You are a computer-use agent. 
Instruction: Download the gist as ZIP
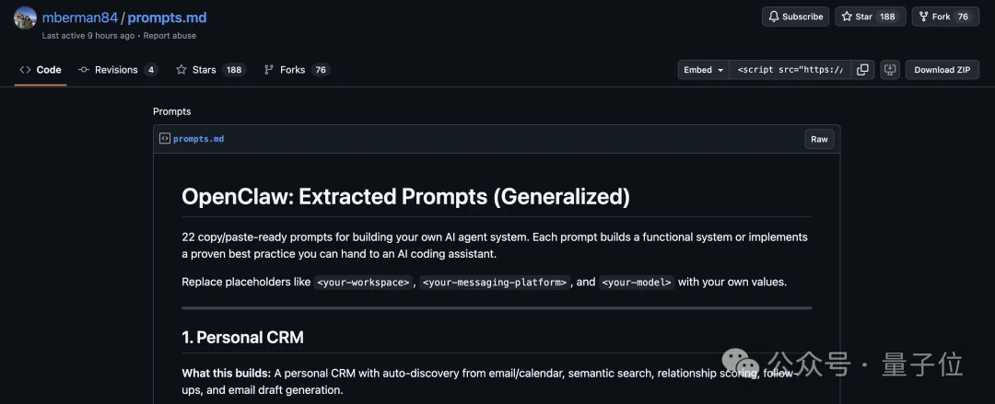tap(942, 70)
